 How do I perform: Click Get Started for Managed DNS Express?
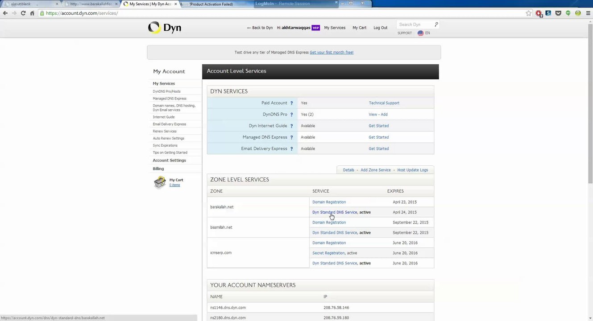(379, 137)
